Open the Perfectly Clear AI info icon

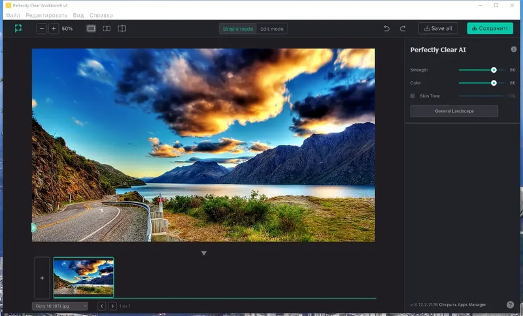tap(513, 49)
